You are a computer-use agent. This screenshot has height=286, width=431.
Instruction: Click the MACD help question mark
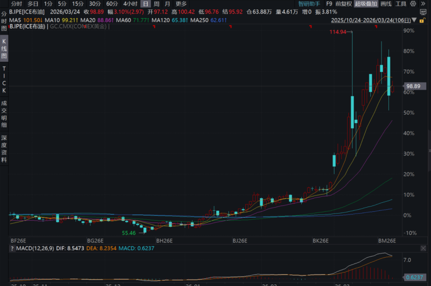(x=12, y=249)
